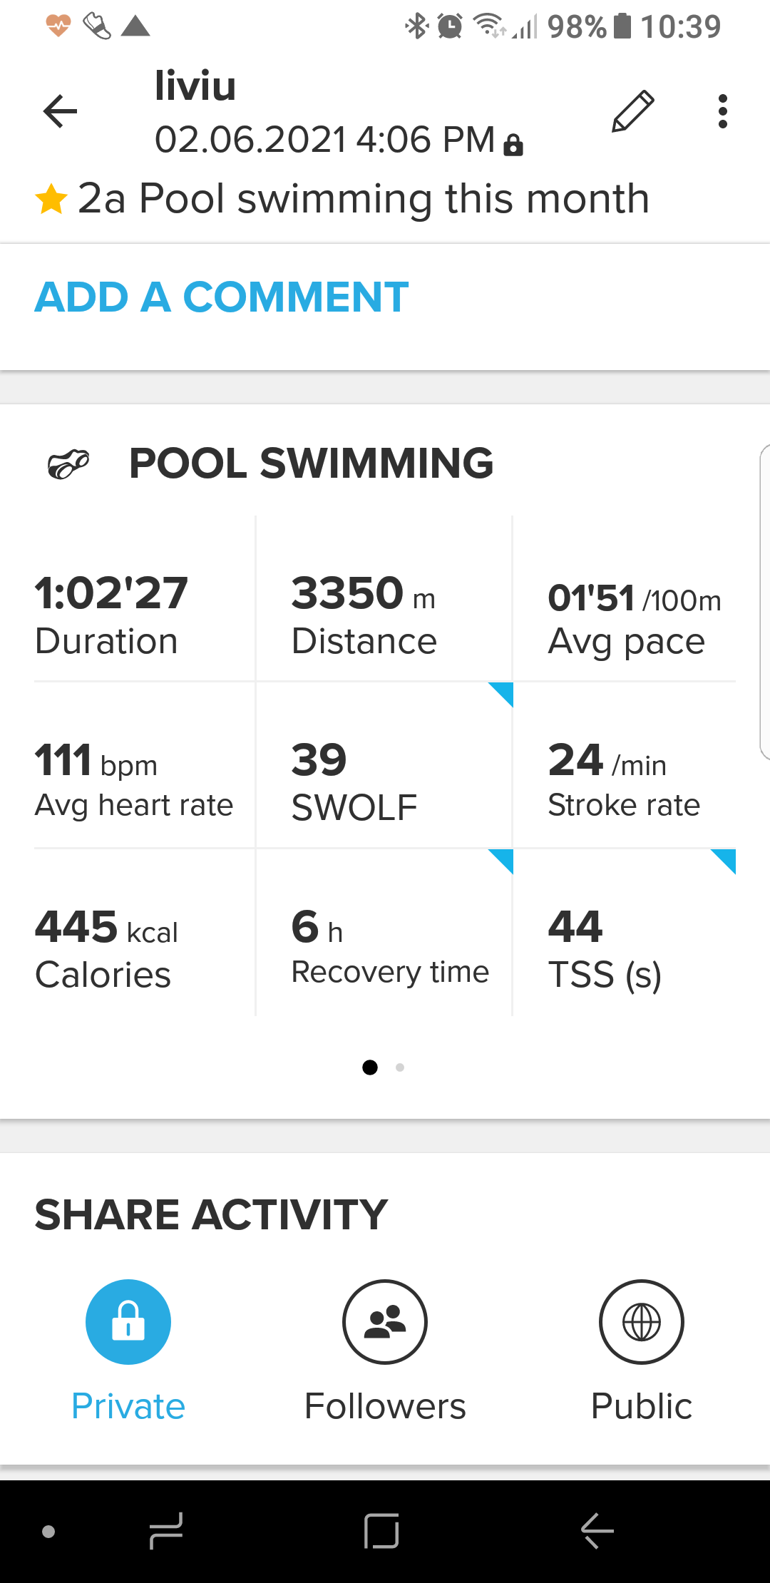Tap the pool swimming activity icon
This screenshot has height=1583, width=770.
(x=68, y=464)
